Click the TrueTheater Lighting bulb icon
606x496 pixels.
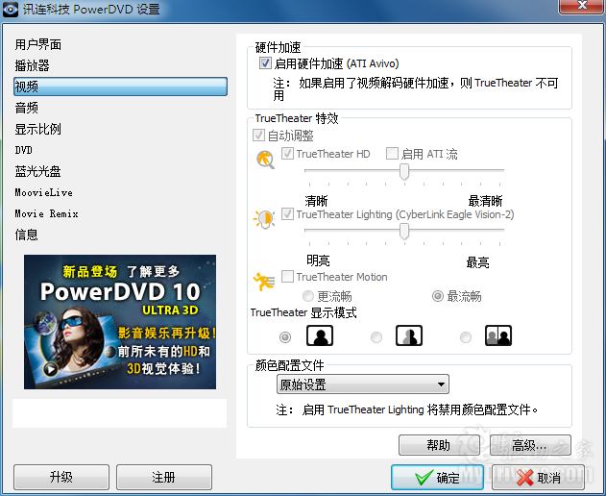tap(264, 219)
